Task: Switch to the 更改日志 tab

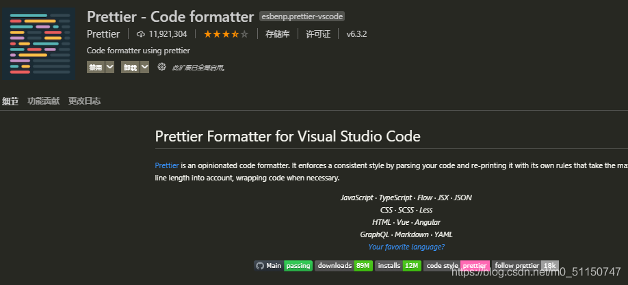Action: click(x=84, y=101)
